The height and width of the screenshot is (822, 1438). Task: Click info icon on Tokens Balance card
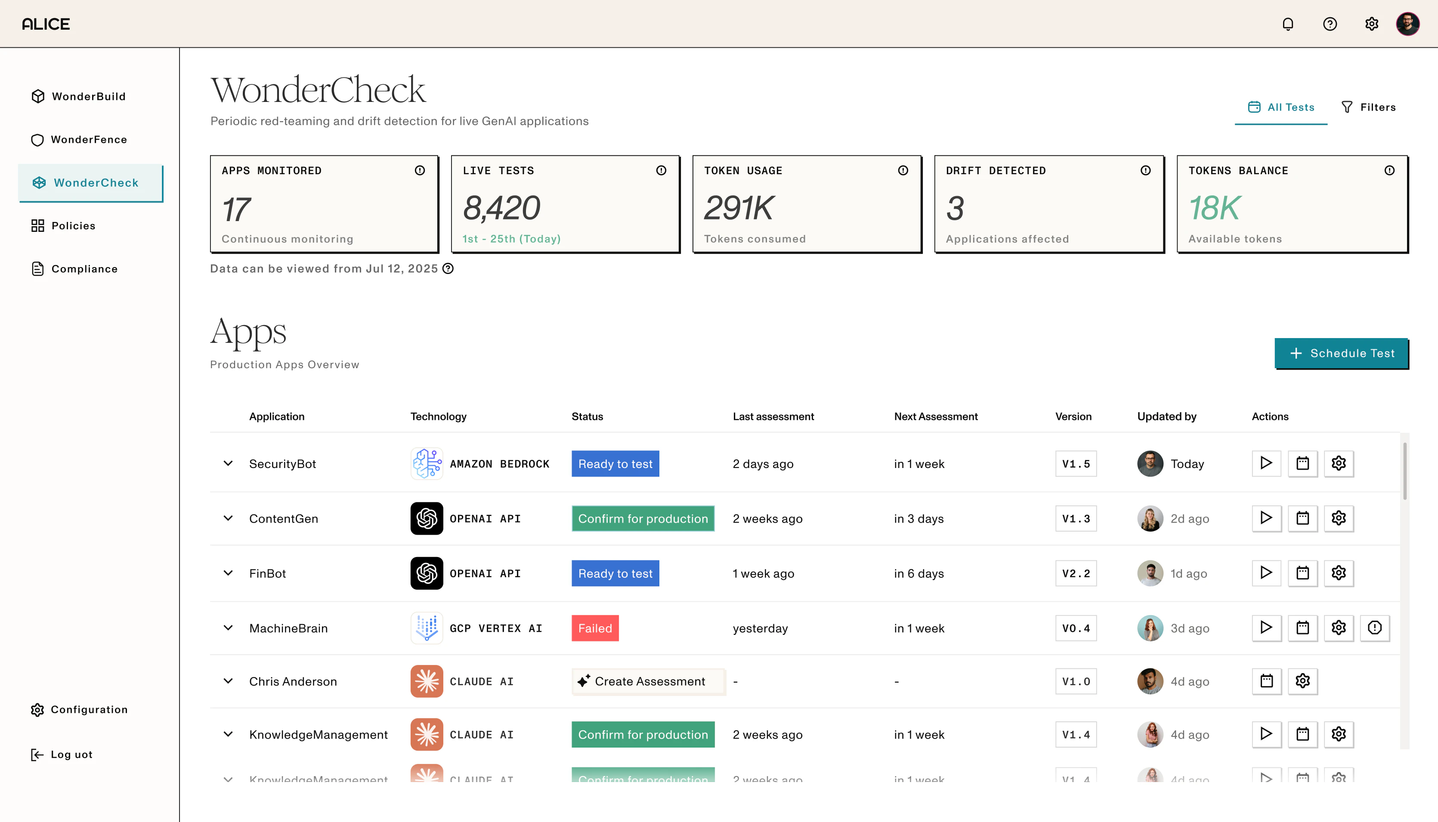1389,170
